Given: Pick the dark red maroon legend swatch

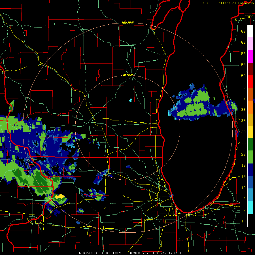Looking at the screenshot, I should 250,69.
